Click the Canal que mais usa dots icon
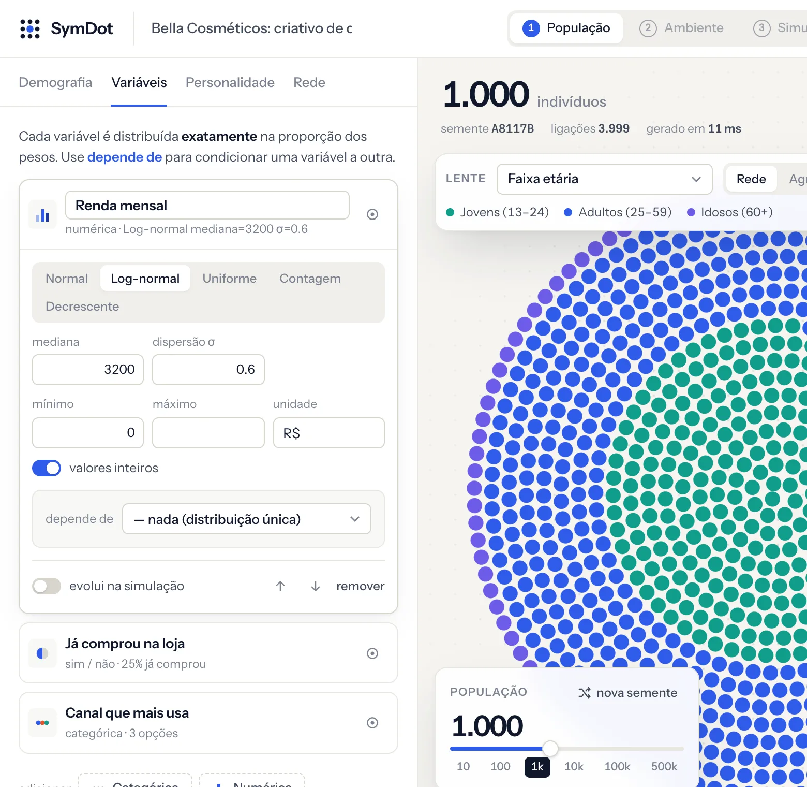Image resolution: width=807 pixels, height=787 pixels. pos(42,723)
